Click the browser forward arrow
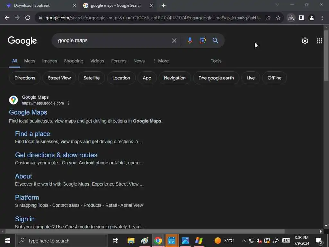The image size is (329, 247). click(17, 18)
